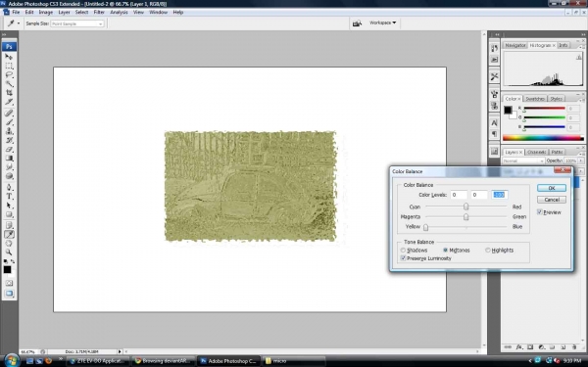
Task: Expand the collapsed panel dock arrows
Action: click(497, 35)
